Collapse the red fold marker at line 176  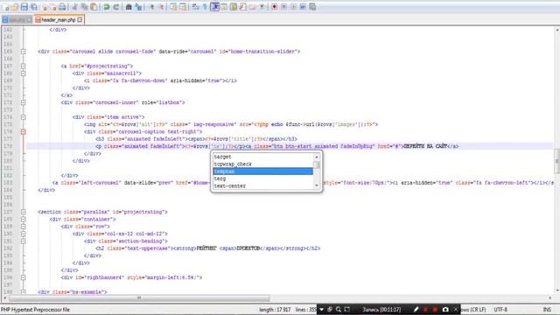pos(24,132)
